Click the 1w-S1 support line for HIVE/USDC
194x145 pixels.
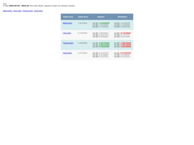101,53
